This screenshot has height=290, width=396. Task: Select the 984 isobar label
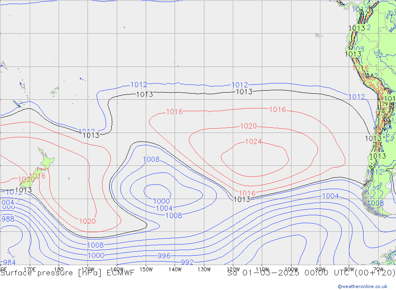(9, 262)
